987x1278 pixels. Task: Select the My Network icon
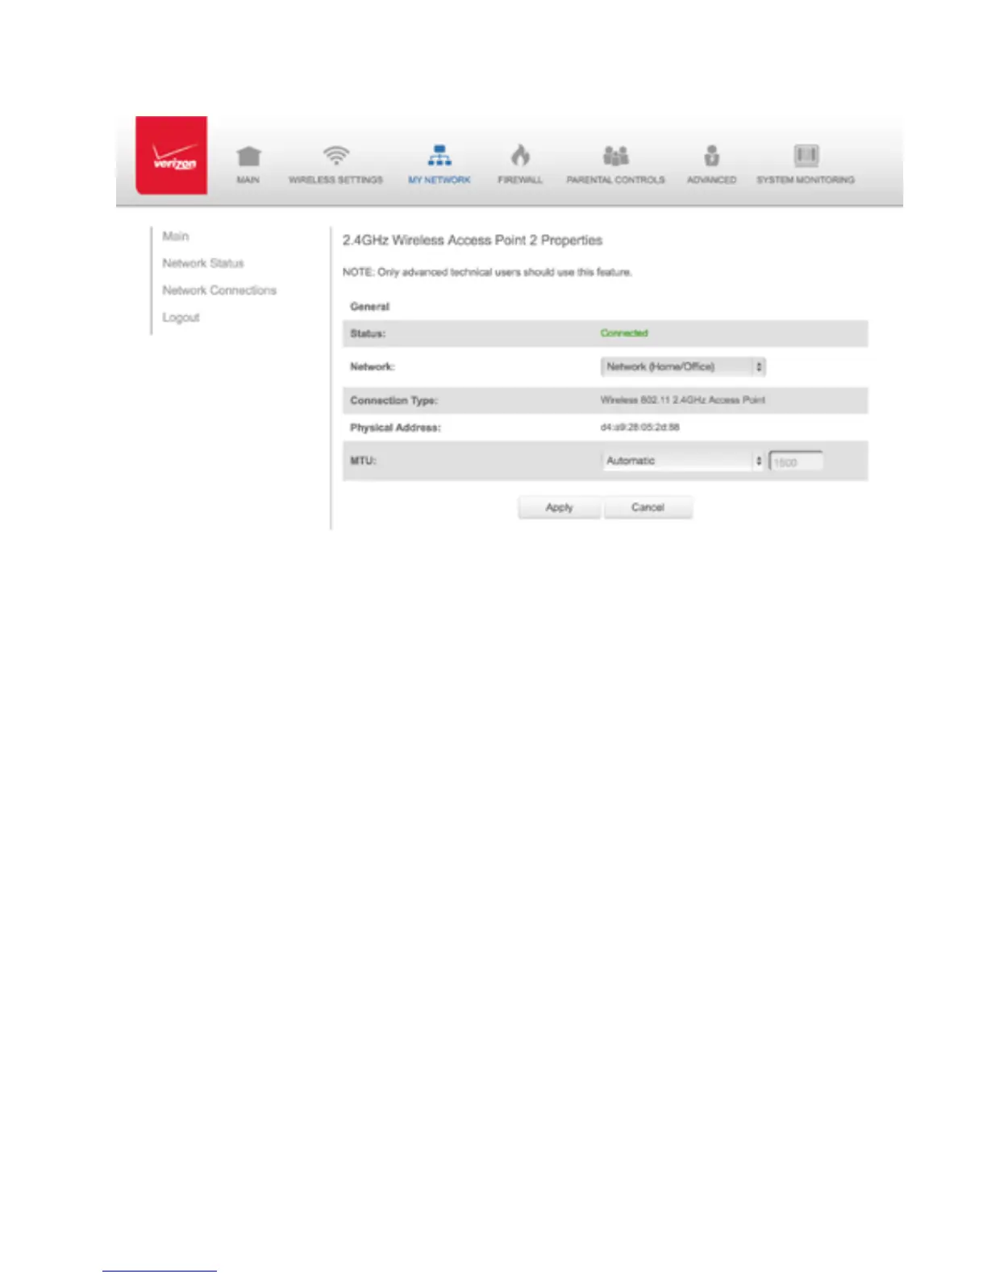click(439, 155)
